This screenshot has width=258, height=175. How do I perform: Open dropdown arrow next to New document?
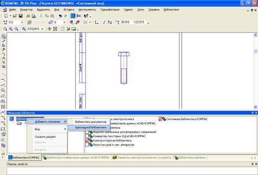(10, 16)
